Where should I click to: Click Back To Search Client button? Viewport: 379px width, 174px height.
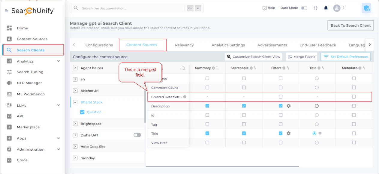350,25
